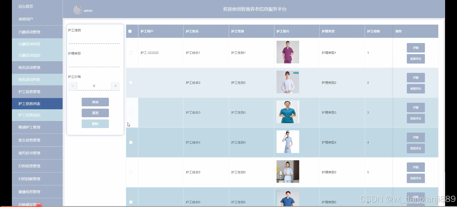The image size is (457, 207).
Task: Increase caregiver price with plus button
Action: coord(115,86)
